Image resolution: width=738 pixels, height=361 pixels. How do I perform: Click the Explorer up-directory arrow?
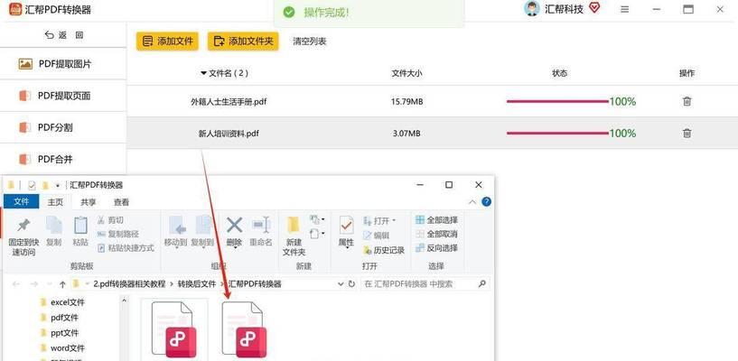[62, 284]
